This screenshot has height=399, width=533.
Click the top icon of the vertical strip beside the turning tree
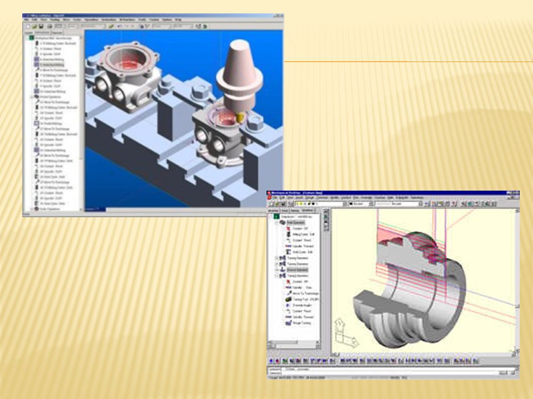click(326, 212)
